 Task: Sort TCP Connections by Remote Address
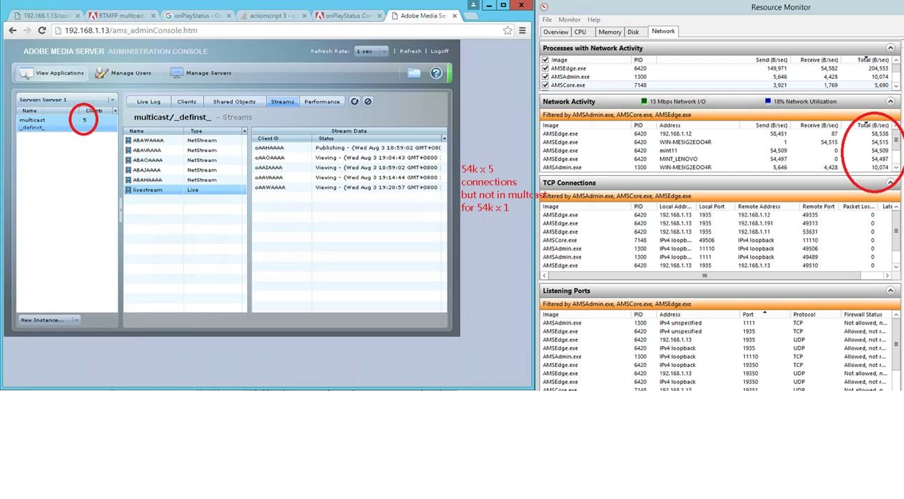(767, 207)
